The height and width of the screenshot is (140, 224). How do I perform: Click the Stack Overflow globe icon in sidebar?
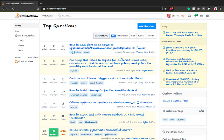tap(16, 36)
